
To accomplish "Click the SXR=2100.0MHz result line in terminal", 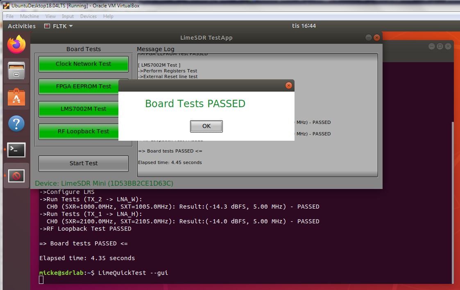I will click(x=183, y=221).
